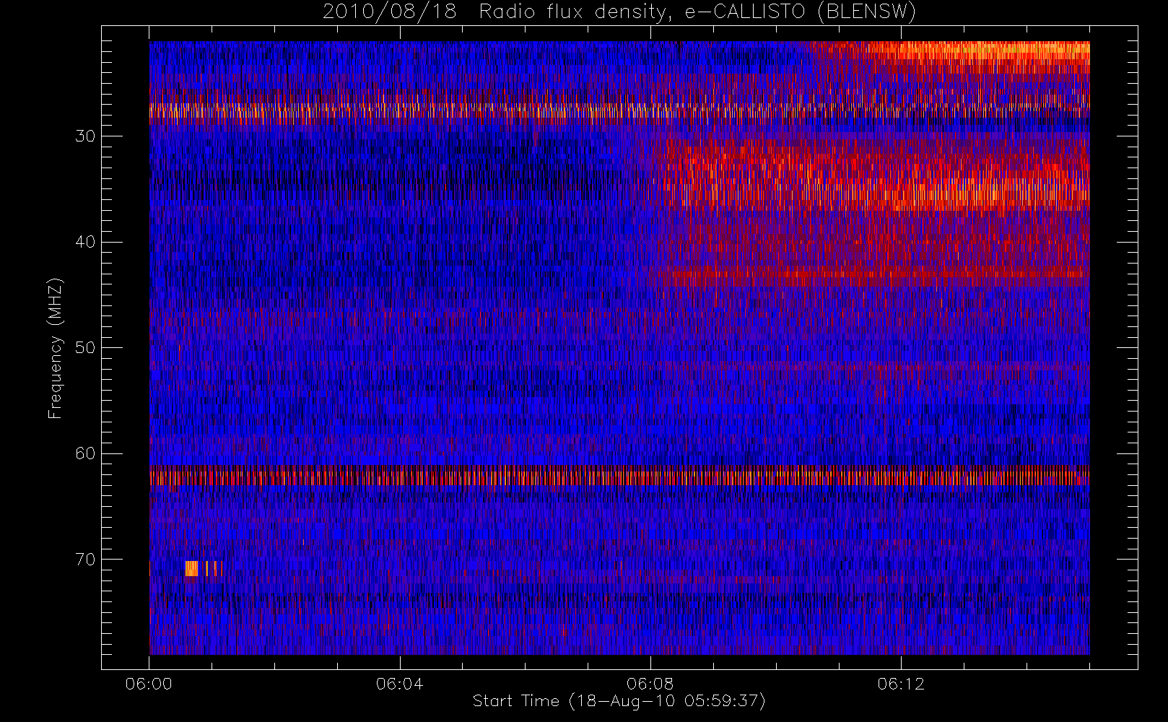Click the bright horizontal interference band near 62 MHz

619,477
